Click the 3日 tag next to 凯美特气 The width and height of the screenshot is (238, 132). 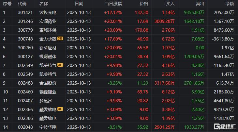[60, 65]
